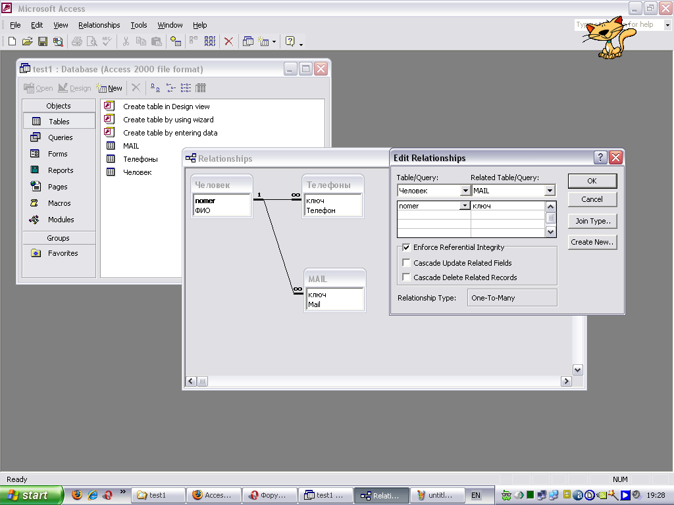Select Queries in the Objects pane
Screen dimensions: 674x505
click(60, 137)
